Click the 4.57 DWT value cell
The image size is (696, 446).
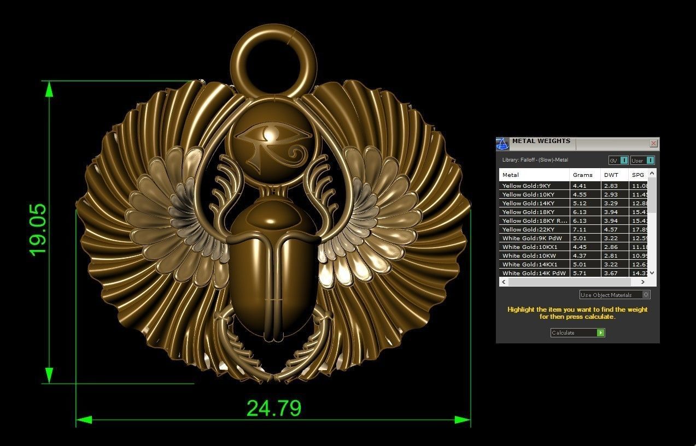(x=615, y=229)
